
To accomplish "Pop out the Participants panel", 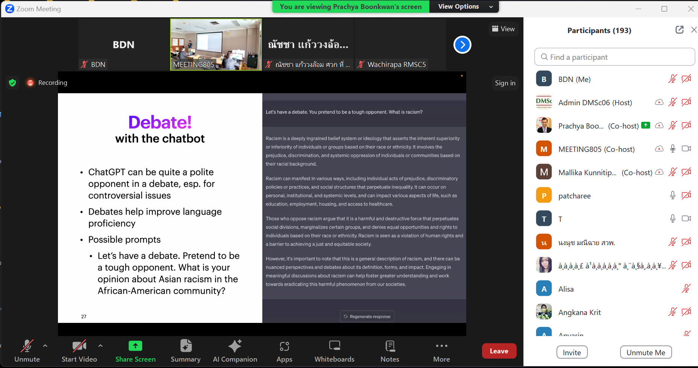I will (679, 30).
